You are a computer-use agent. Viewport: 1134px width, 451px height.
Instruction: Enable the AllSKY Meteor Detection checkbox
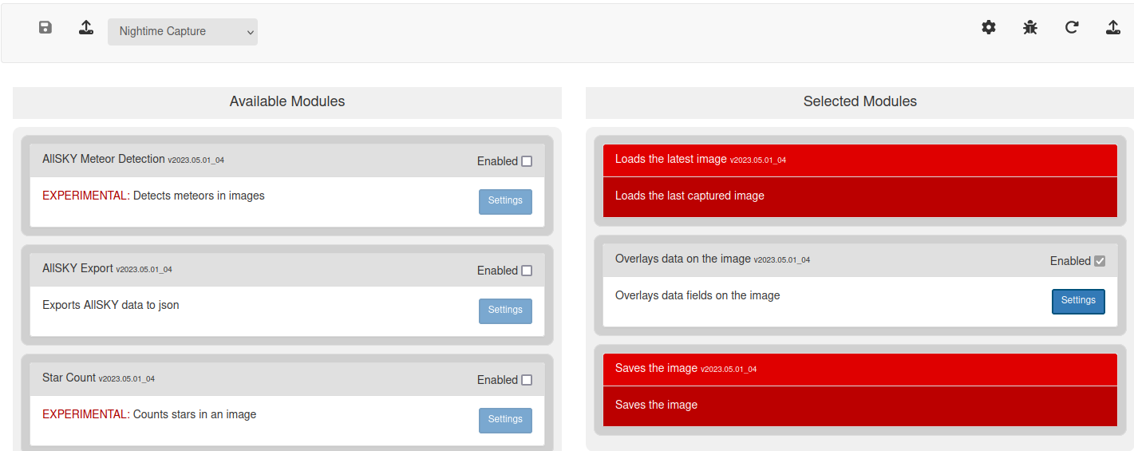tap(527, 161)
